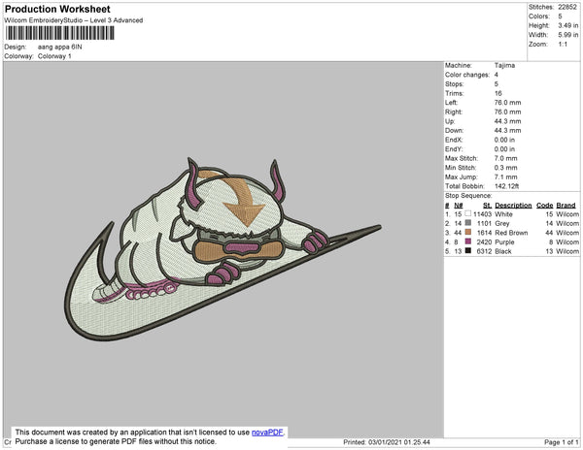Click the 'St.' column header

click(x=487, y=206)
